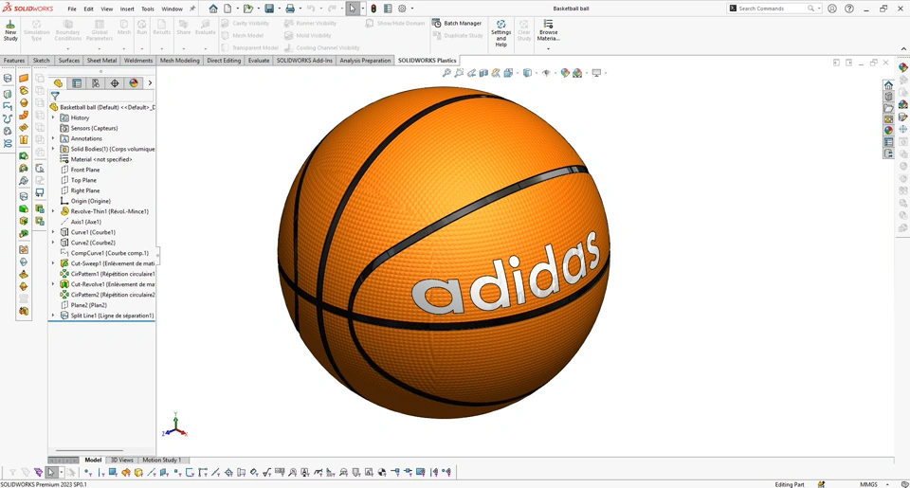Expand the Solid Bodies(1) node
910x488 pixels.
click(53, 149)
